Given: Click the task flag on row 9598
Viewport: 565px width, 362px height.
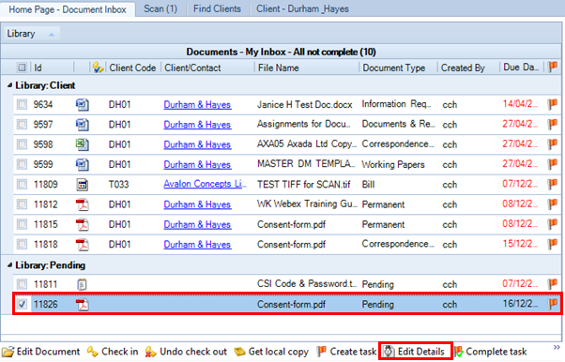Looking at the screenshot, I should [553, 144].
